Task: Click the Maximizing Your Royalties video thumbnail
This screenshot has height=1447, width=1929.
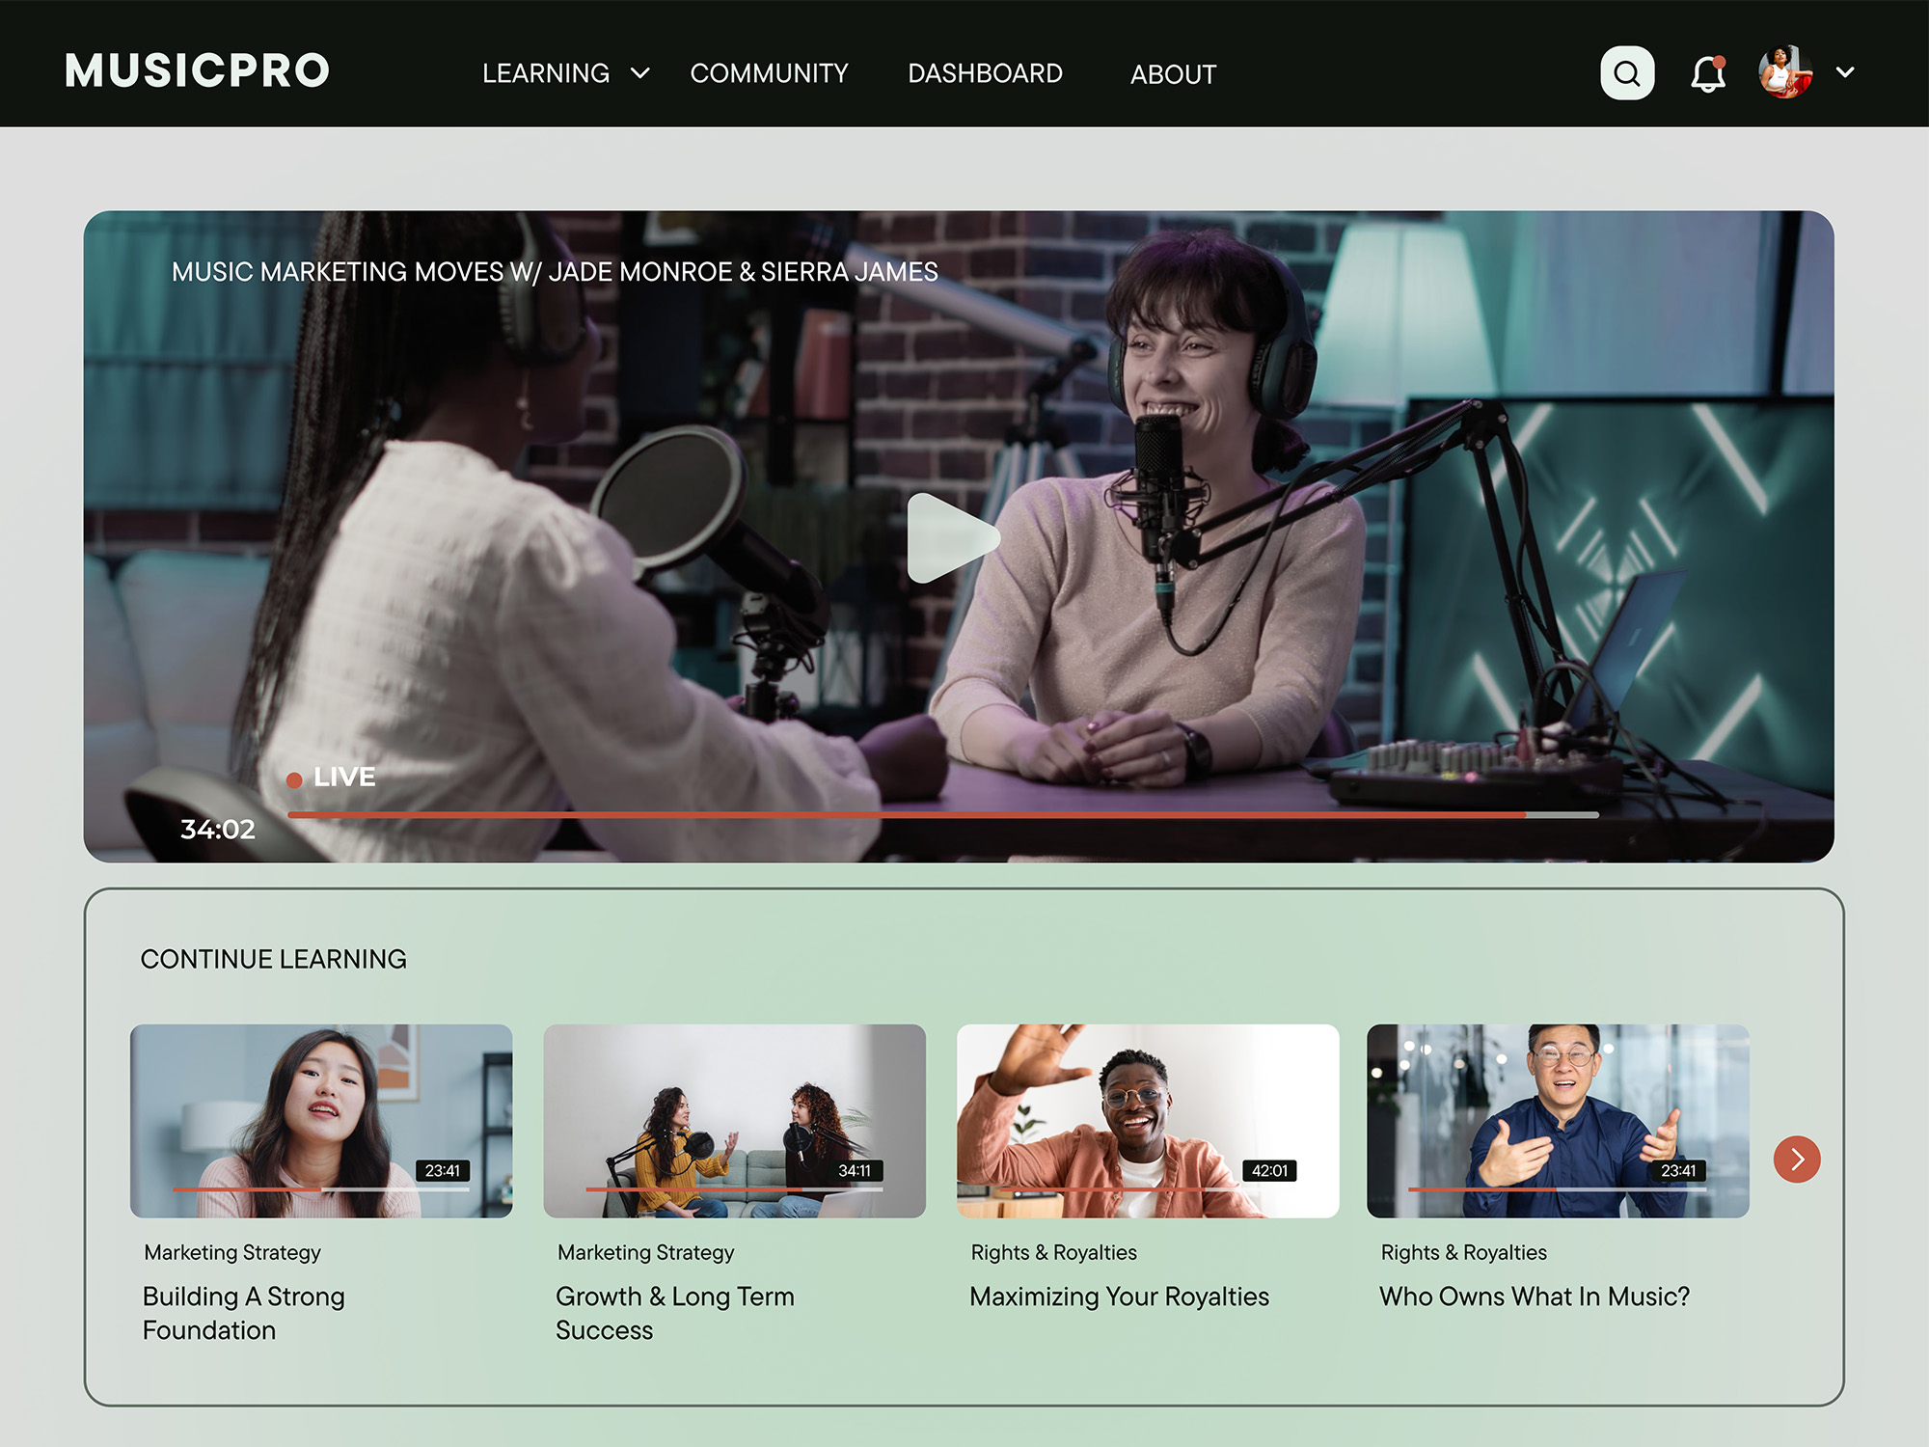Action: pos(1147,1119)
